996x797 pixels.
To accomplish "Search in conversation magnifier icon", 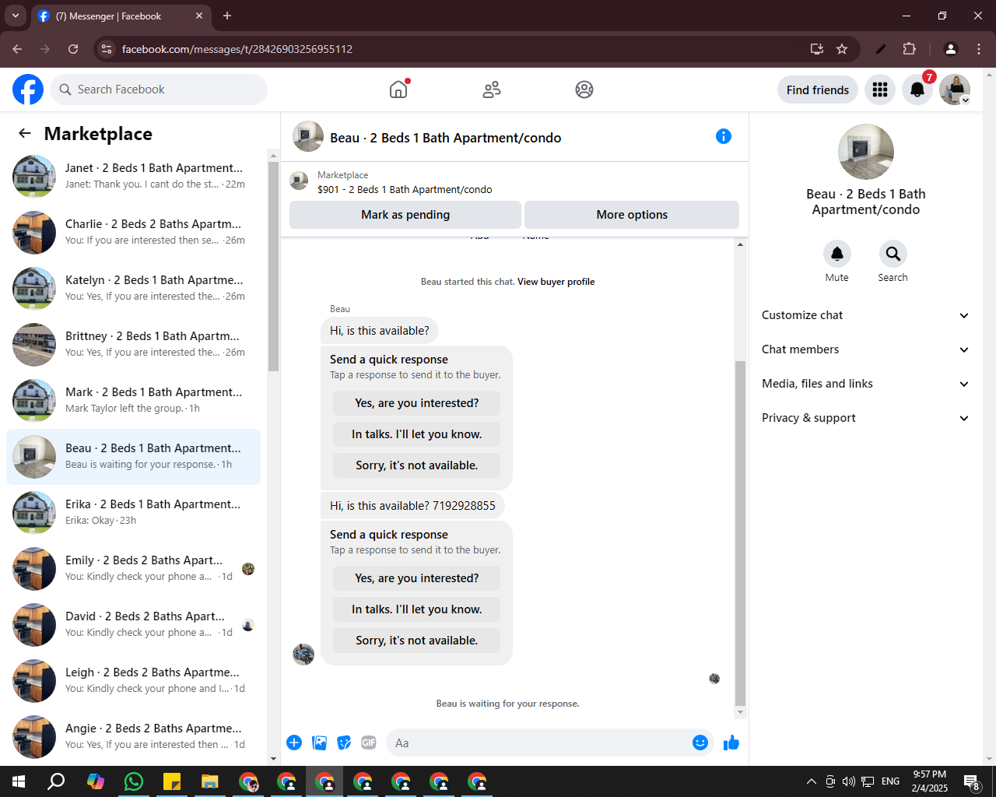I will pos(893,254).
